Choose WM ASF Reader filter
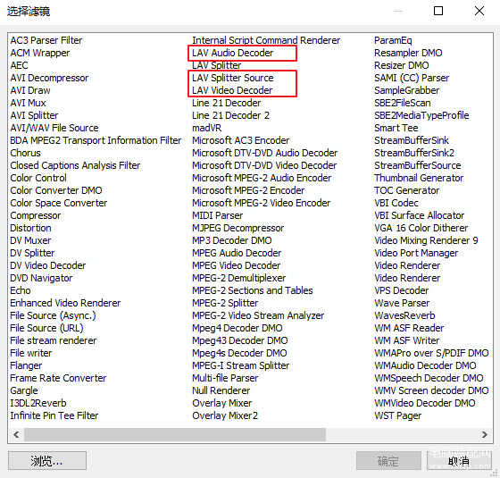Screen dimensions: 500x478 (x=409, y=328)
